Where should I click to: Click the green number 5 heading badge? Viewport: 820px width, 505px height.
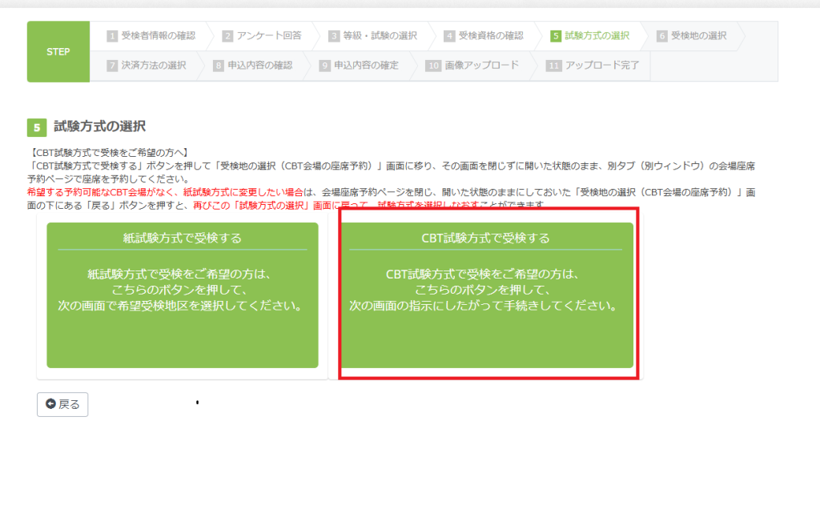click(x=37, y=127)
